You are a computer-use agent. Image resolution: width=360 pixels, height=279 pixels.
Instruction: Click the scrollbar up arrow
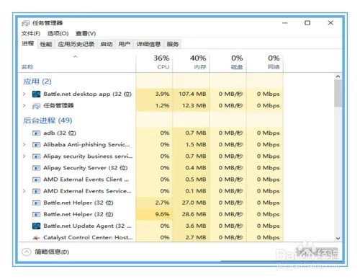(338, 76)
